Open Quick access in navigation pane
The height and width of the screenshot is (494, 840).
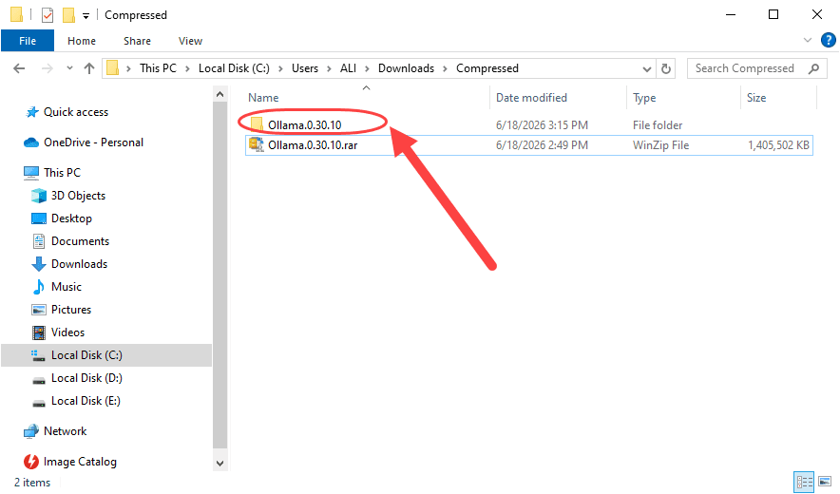(x=75, y=112)
